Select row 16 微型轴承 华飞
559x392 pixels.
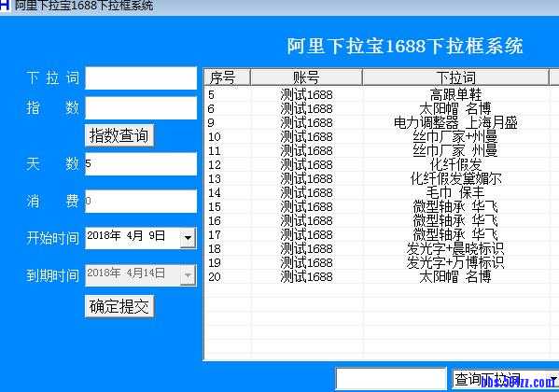382,221
